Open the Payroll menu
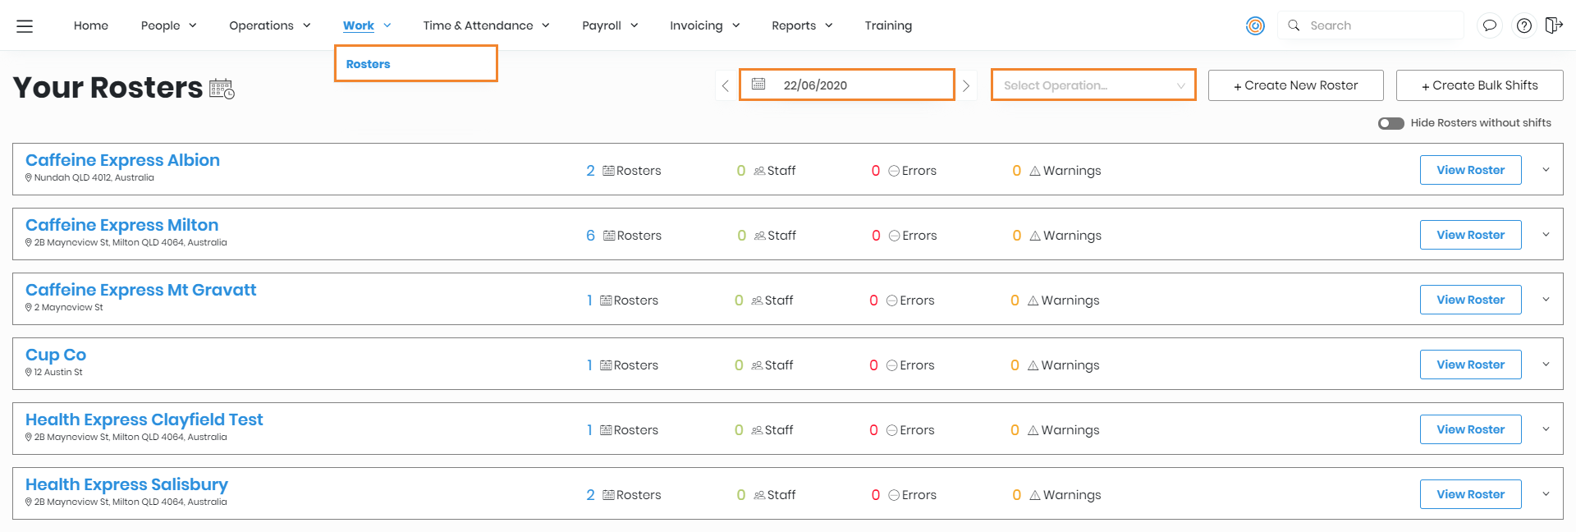 [609, 25]
